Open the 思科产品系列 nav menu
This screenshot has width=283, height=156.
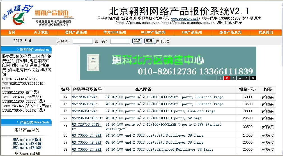pyautogui.click(x=76, y=32)
